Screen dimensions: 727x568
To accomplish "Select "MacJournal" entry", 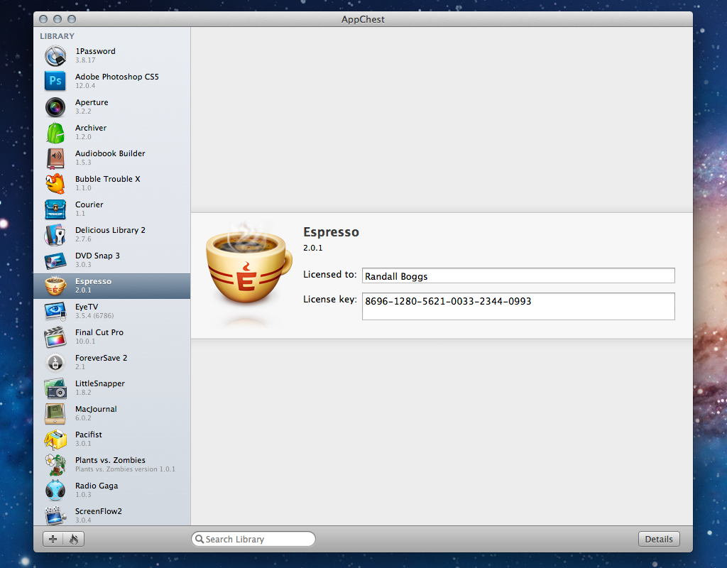I will coord(96,409).
